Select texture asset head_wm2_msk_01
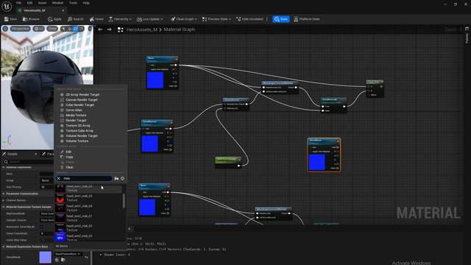 [x=88, y=218]
